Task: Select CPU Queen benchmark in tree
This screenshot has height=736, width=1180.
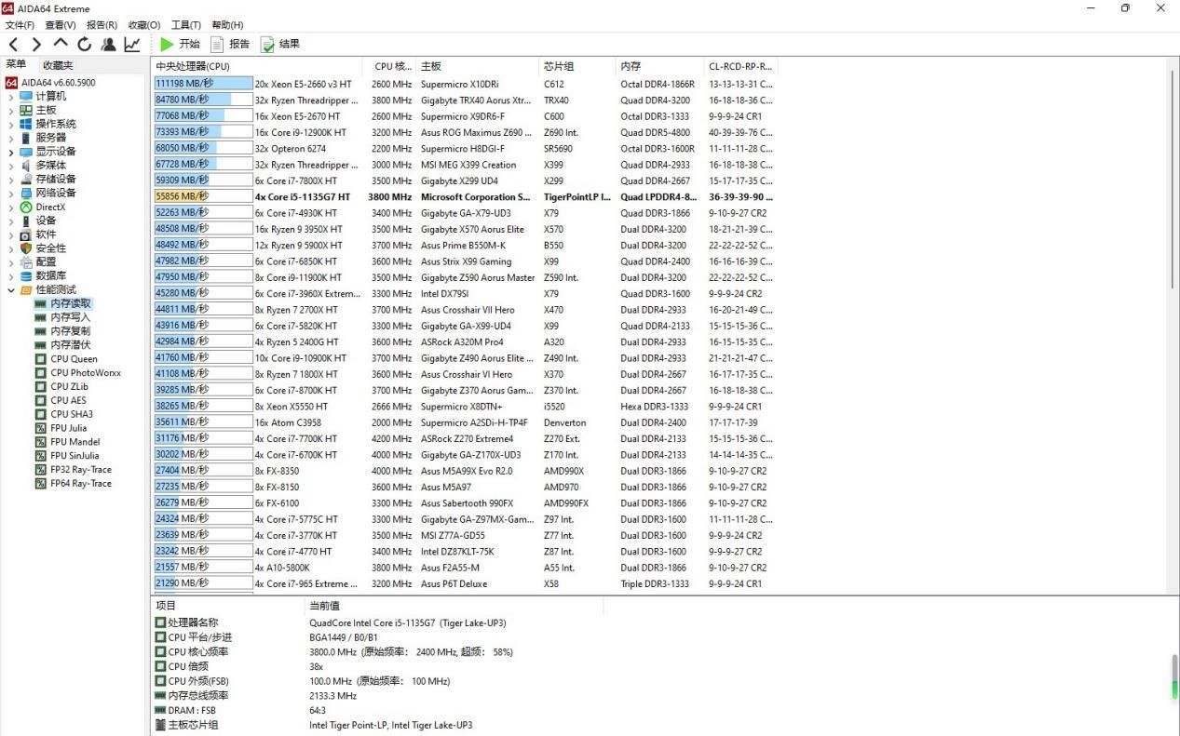Action: (x=74, y=359)
